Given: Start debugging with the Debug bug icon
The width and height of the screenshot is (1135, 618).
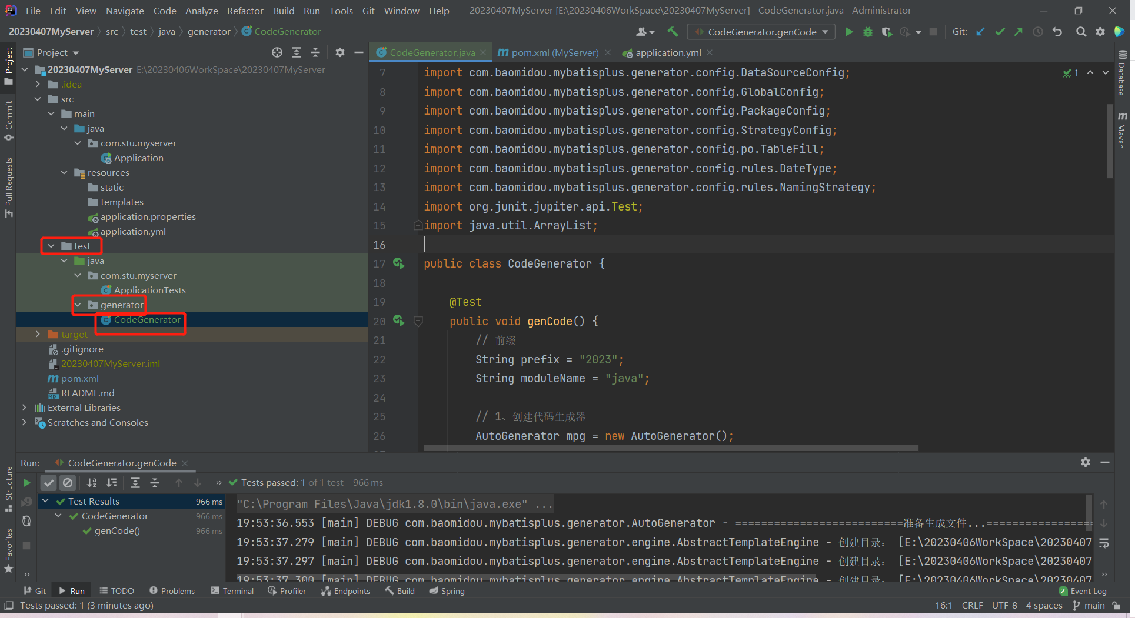Looking at the screenshot, I should [x=867, y=32].
